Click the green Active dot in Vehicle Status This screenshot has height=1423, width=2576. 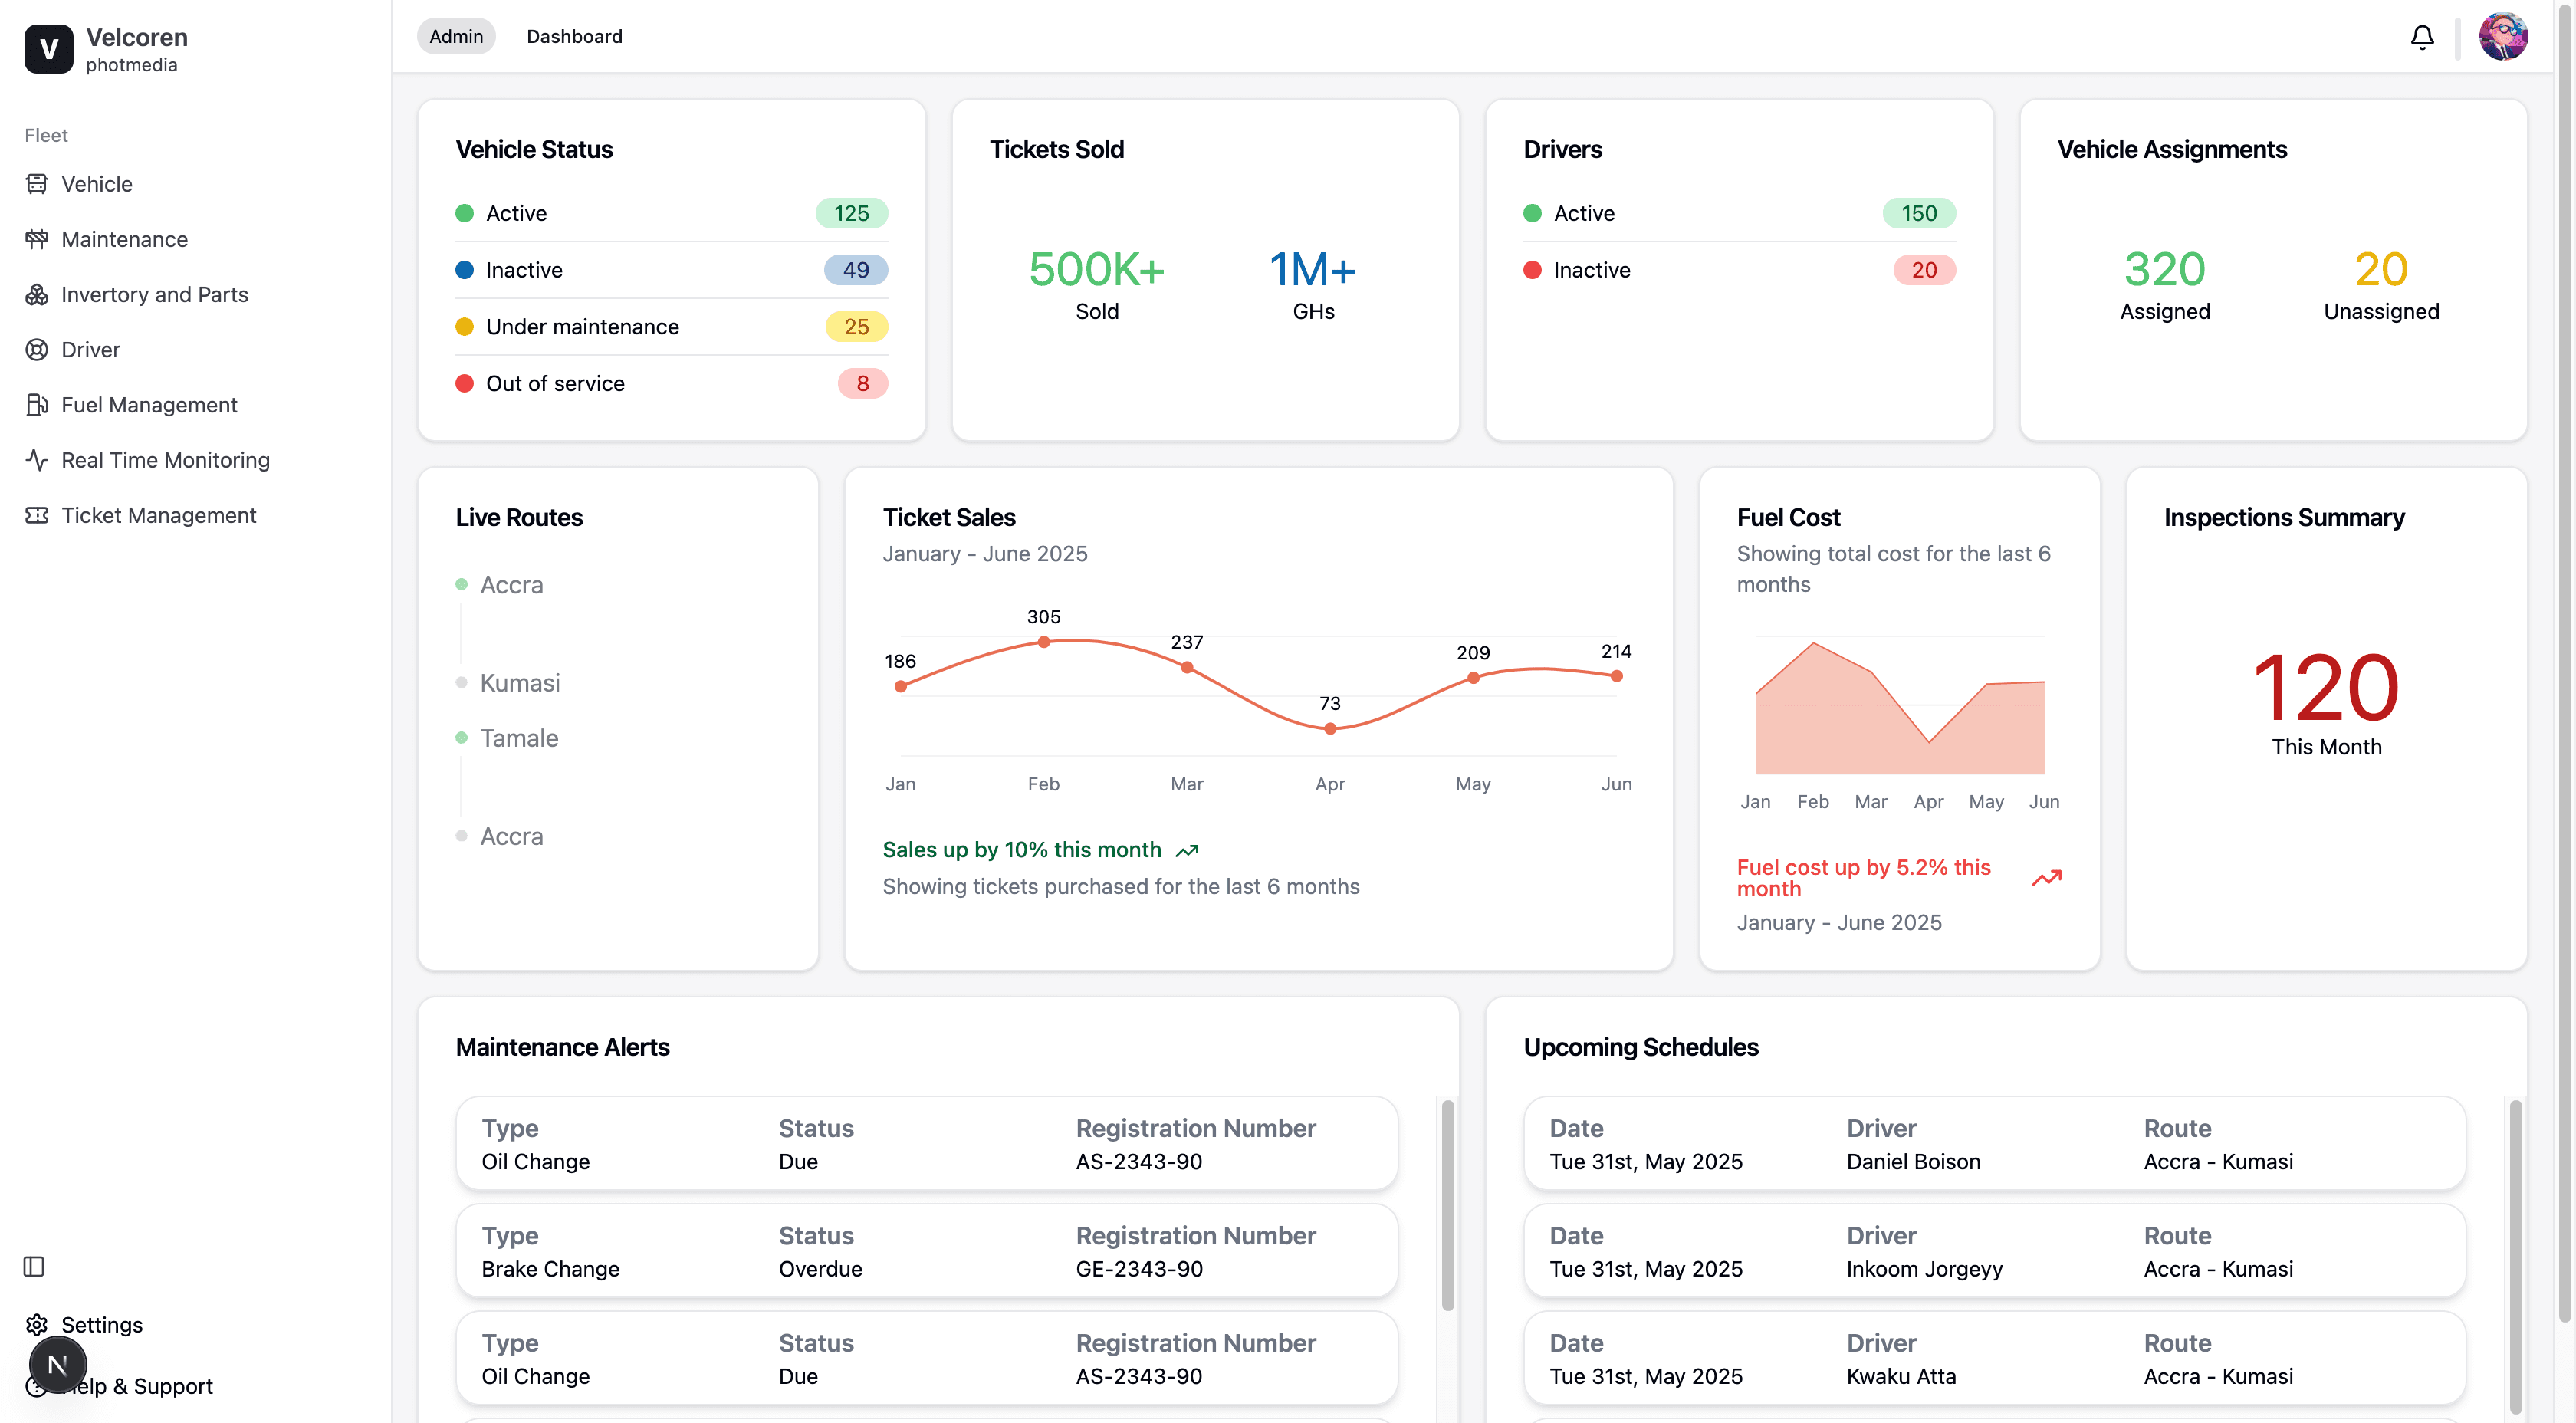[x=464, y=213]
